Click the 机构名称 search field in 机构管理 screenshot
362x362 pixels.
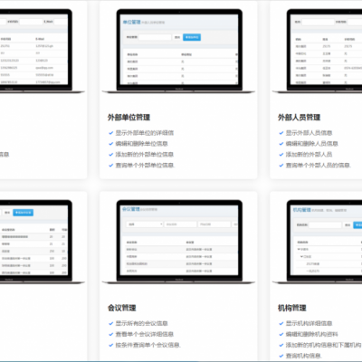pyautogui.click(x=326, y=225)
